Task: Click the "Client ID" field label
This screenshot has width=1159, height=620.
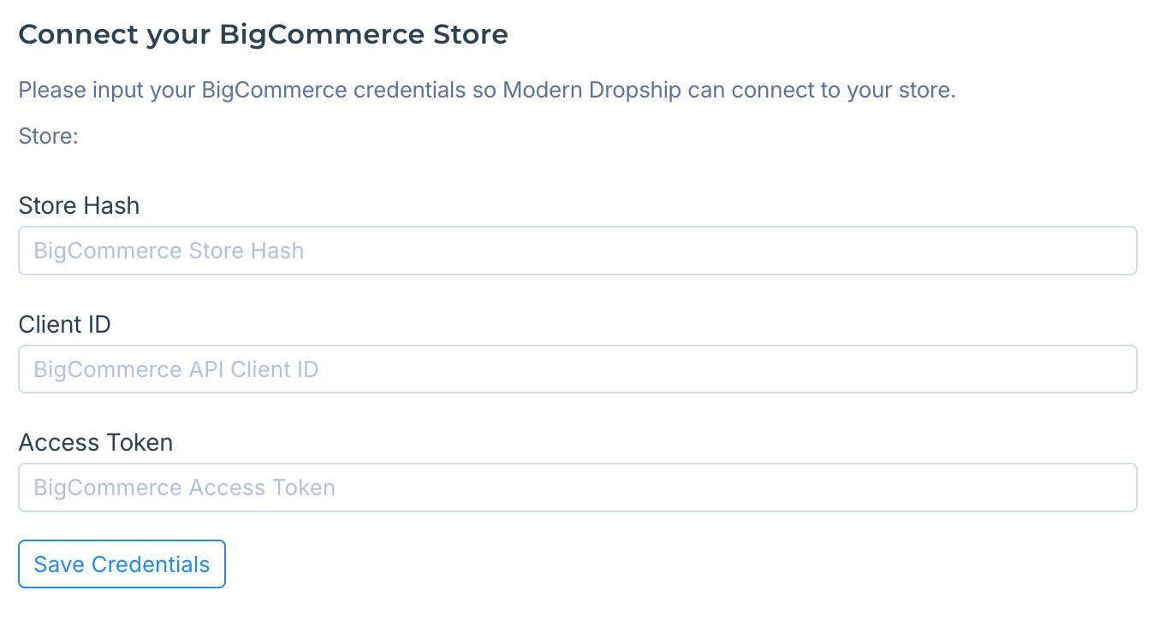Action: pos(64,325)
